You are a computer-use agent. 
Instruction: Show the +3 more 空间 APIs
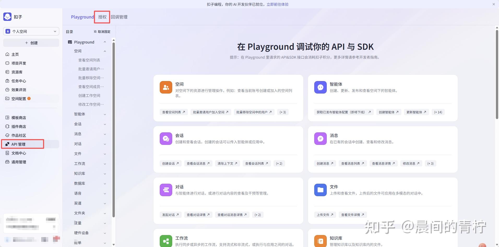pos(283,112)
